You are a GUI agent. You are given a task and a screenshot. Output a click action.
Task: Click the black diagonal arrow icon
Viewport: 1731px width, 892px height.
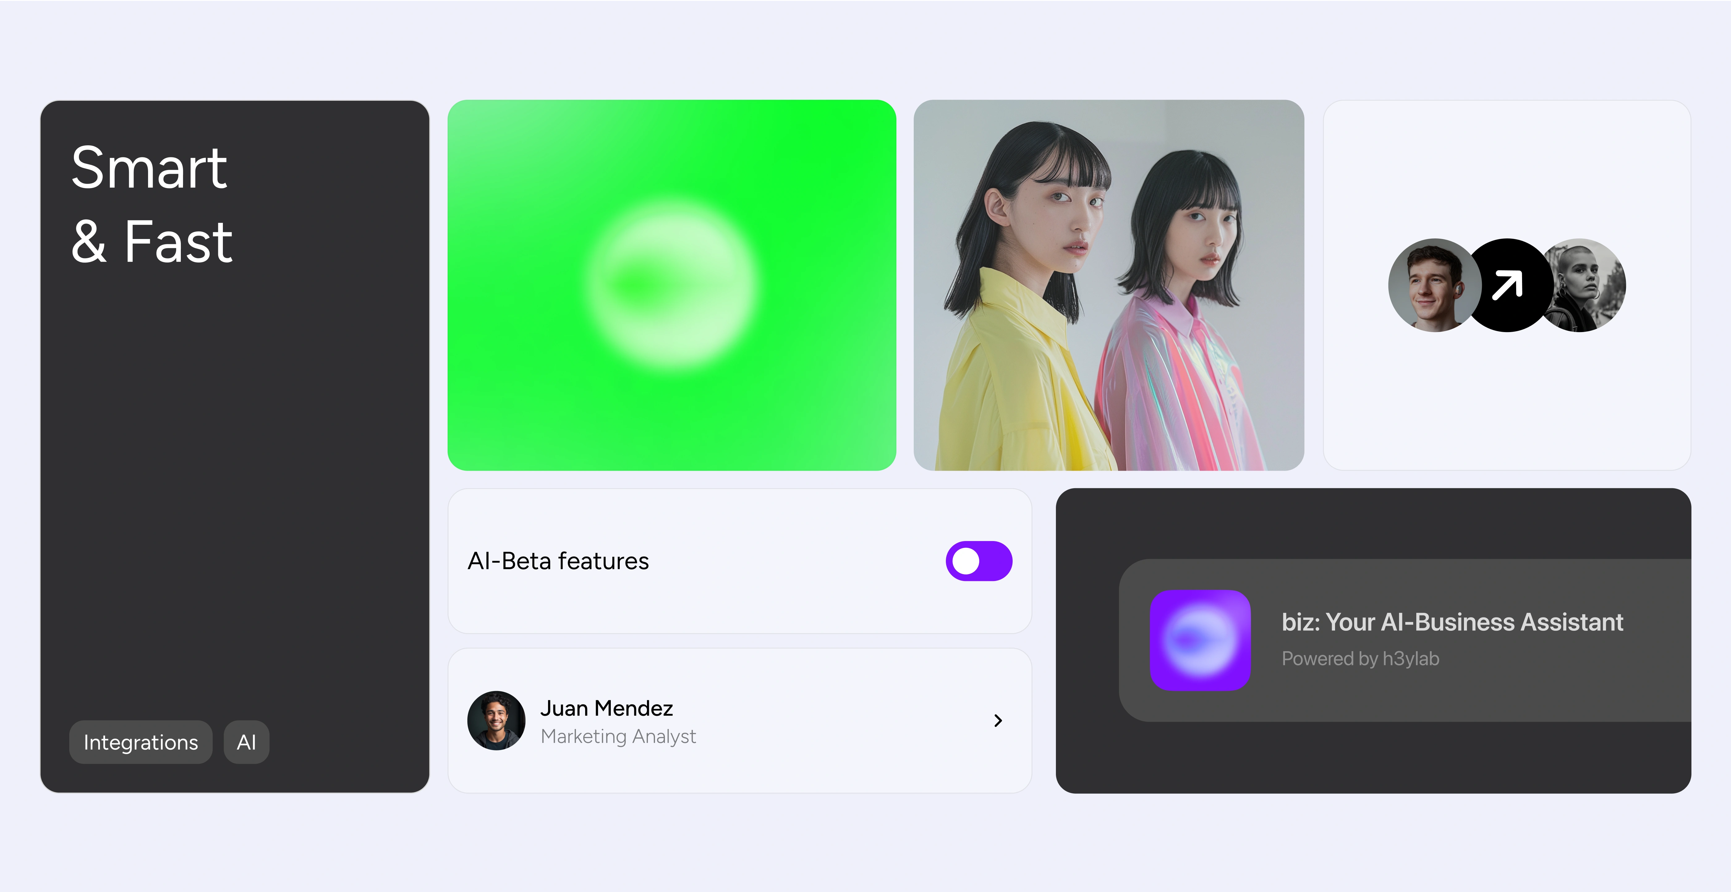pyautogui.click(x=1507, y=285)
